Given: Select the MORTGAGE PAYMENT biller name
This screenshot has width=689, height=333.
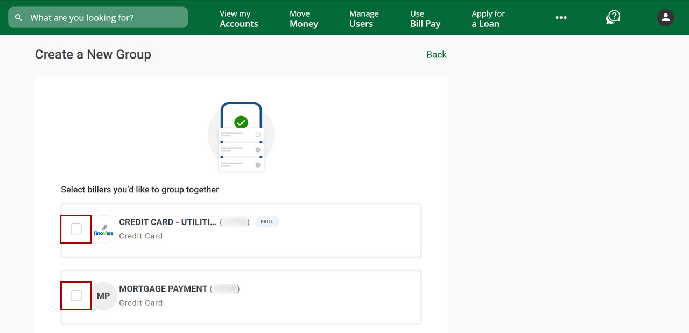Looking at the screenshot, I should click(x=163, y=289).
